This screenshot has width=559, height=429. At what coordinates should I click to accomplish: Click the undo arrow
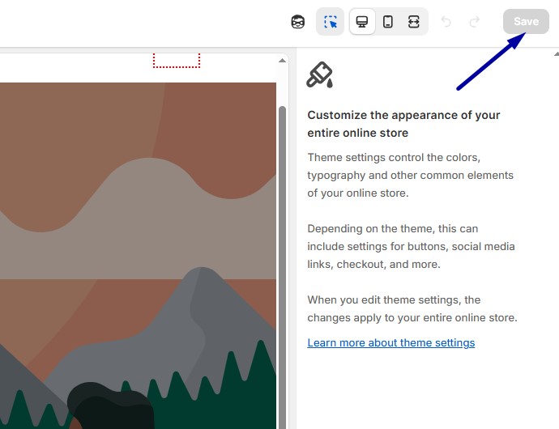tap(446, 22)
